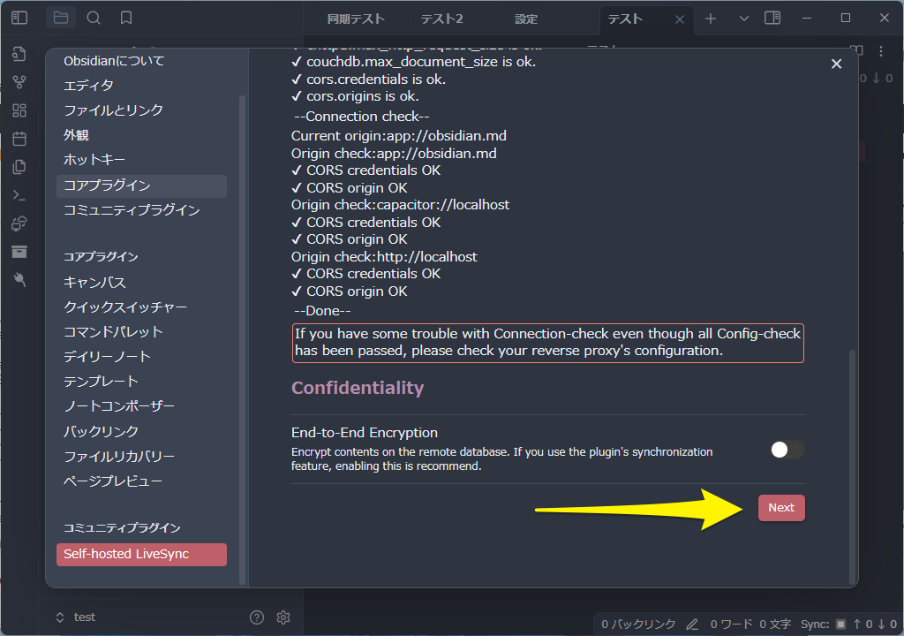Open help via the question mark icon
The image size is (904, 636).
pyautogui.click(x=255, y=617)
